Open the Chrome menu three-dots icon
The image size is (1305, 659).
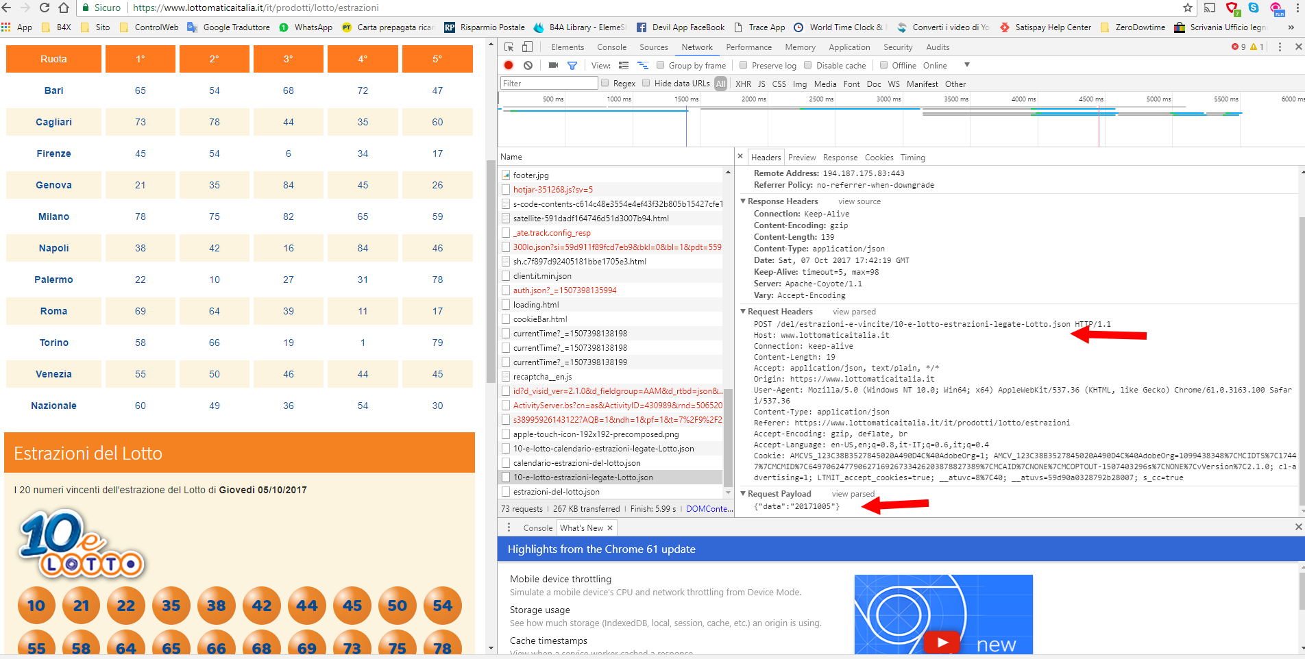1297,8
